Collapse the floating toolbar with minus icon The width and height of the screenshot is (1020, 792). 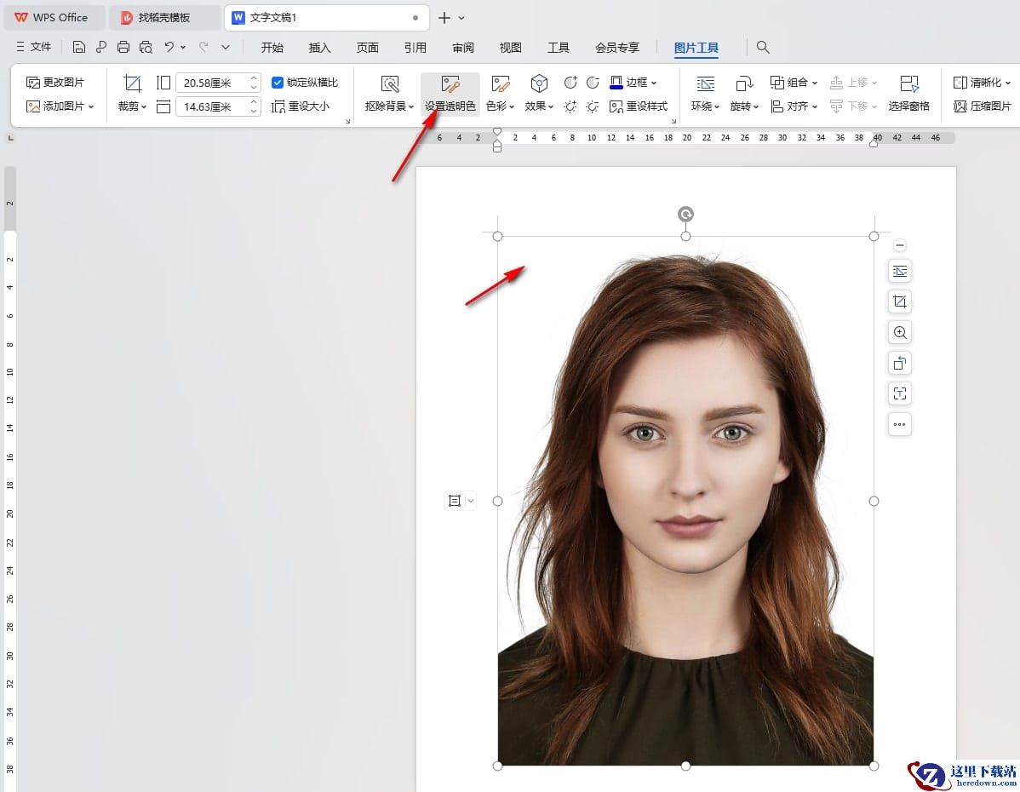(900, 245)
